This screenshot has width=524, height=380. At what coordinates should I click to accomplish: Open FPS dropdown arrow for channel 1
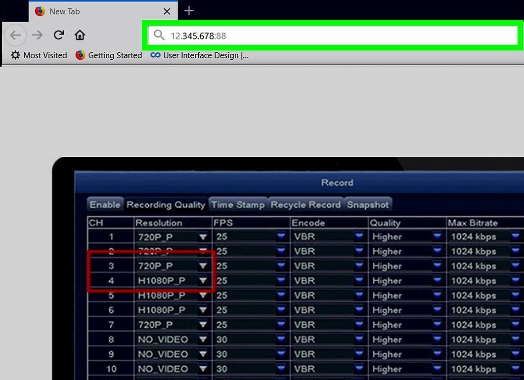tap(281, 236)
